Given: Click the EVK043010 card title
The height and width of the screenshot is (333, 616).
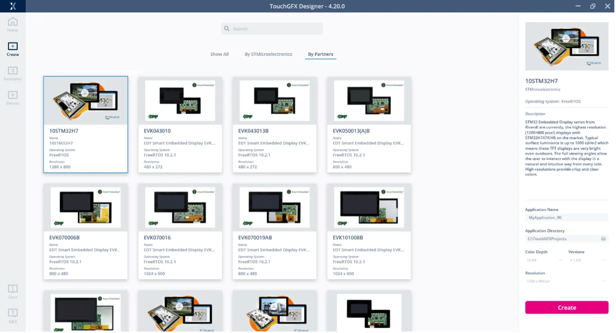Looking at the screenshot, I should 157,131.
